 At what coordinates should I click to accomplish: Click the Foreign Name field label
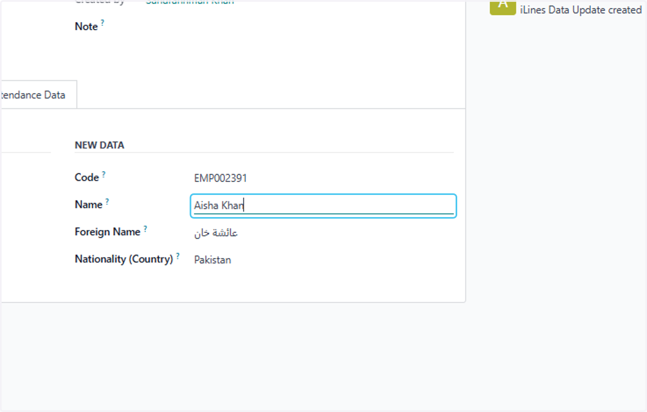pos(108,232)
